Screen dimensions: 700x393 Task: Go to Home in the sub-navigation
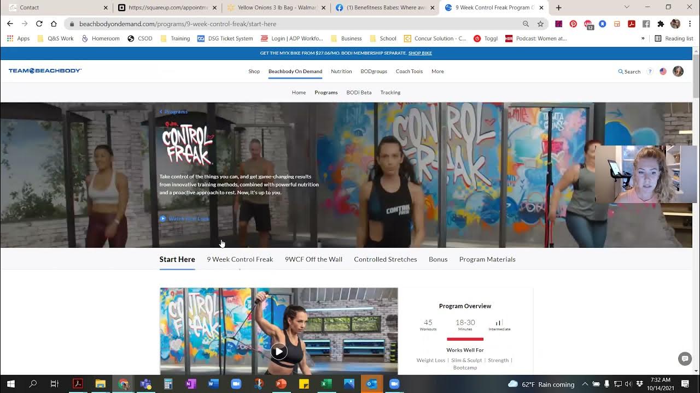tap(299, 92)
